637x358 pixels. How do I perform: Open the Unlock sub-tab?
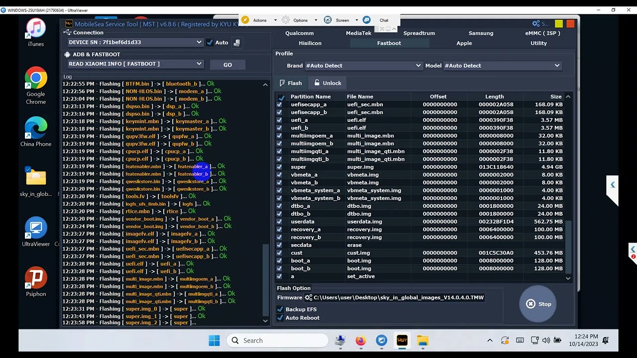pyautogui.click(x=327, y=83)
